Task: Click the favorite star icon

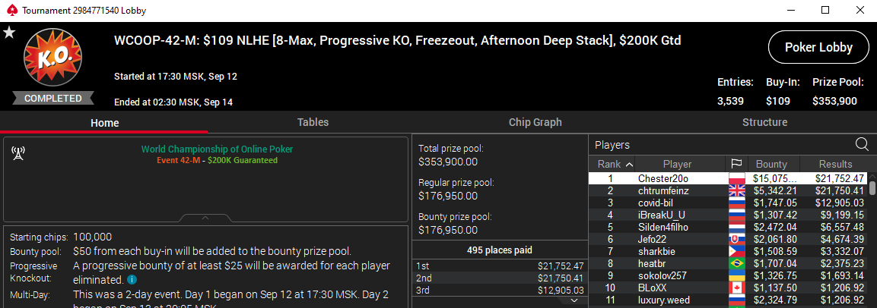Action: point(9,33)
